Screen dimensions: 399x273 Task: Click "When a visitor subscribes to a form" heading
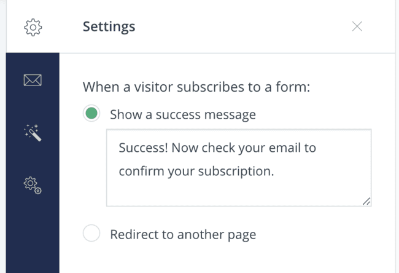[x=196, y=87]
